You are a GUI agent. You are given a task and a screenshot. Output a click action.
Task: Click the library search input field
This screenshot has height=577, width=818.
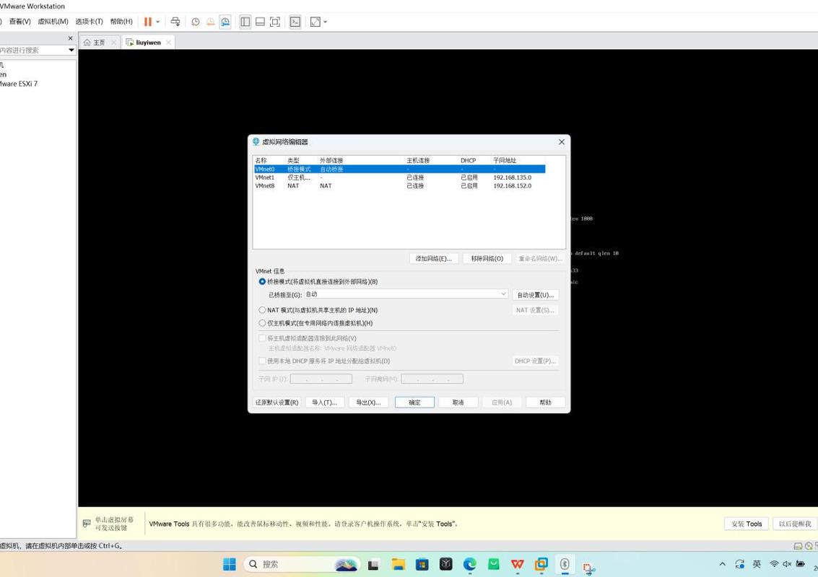(x=33, y=50)
